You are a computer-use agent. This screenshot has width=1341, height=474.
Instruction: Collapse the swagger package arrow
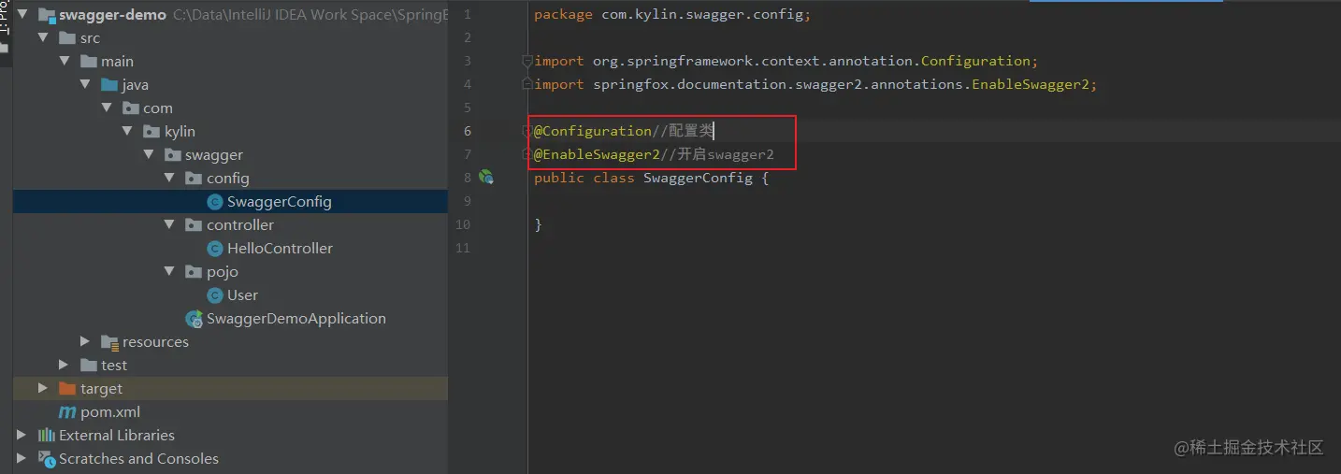[x=149, y=155]
